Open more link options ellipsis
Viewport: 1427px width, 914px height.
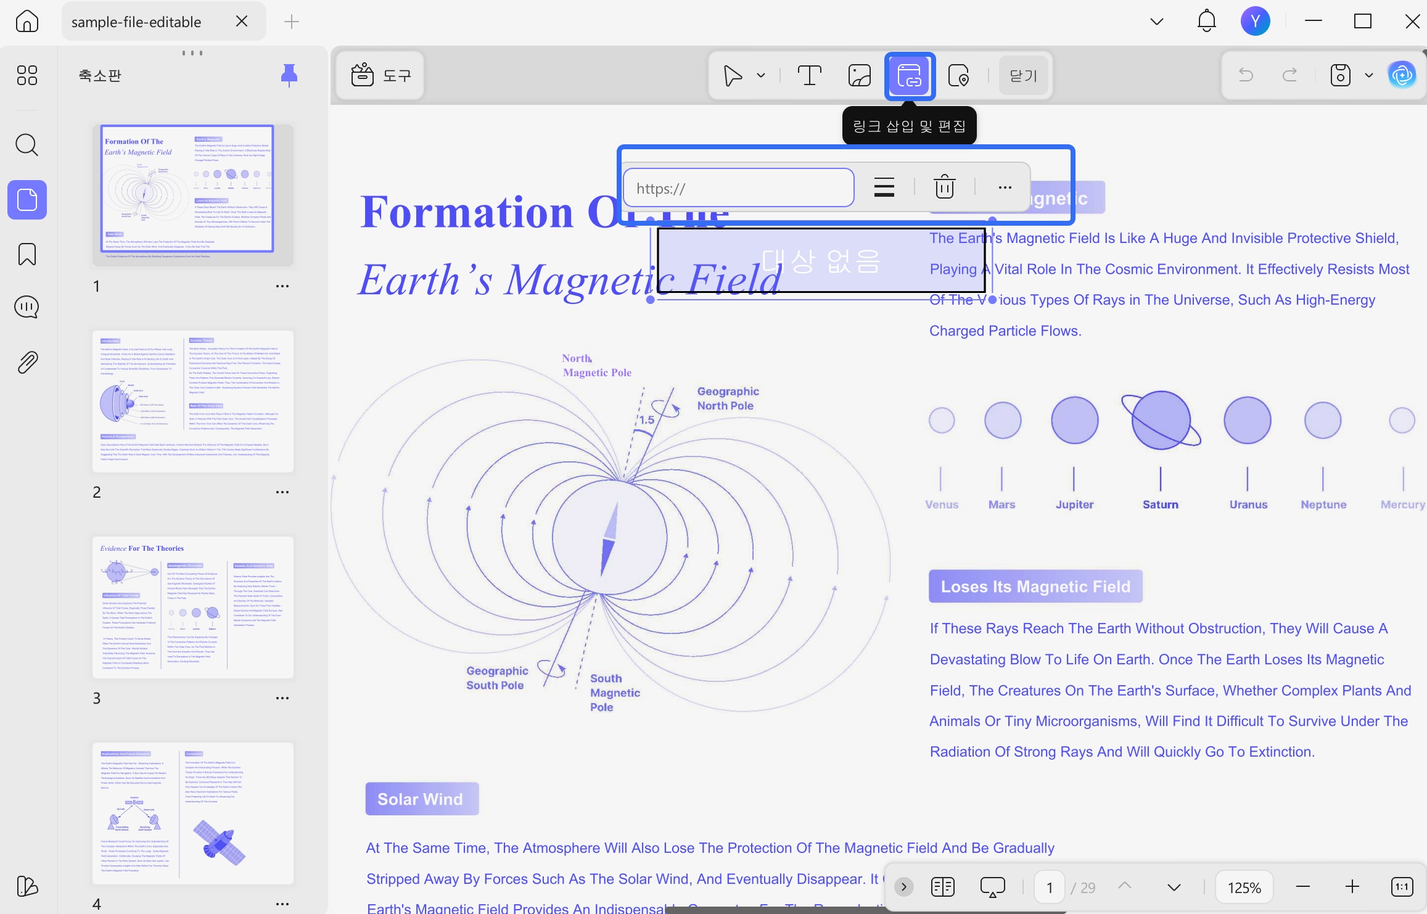pos(1005,187)
